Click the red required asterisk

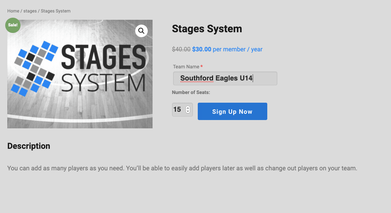pyautogui.click(x=202, y=66)
